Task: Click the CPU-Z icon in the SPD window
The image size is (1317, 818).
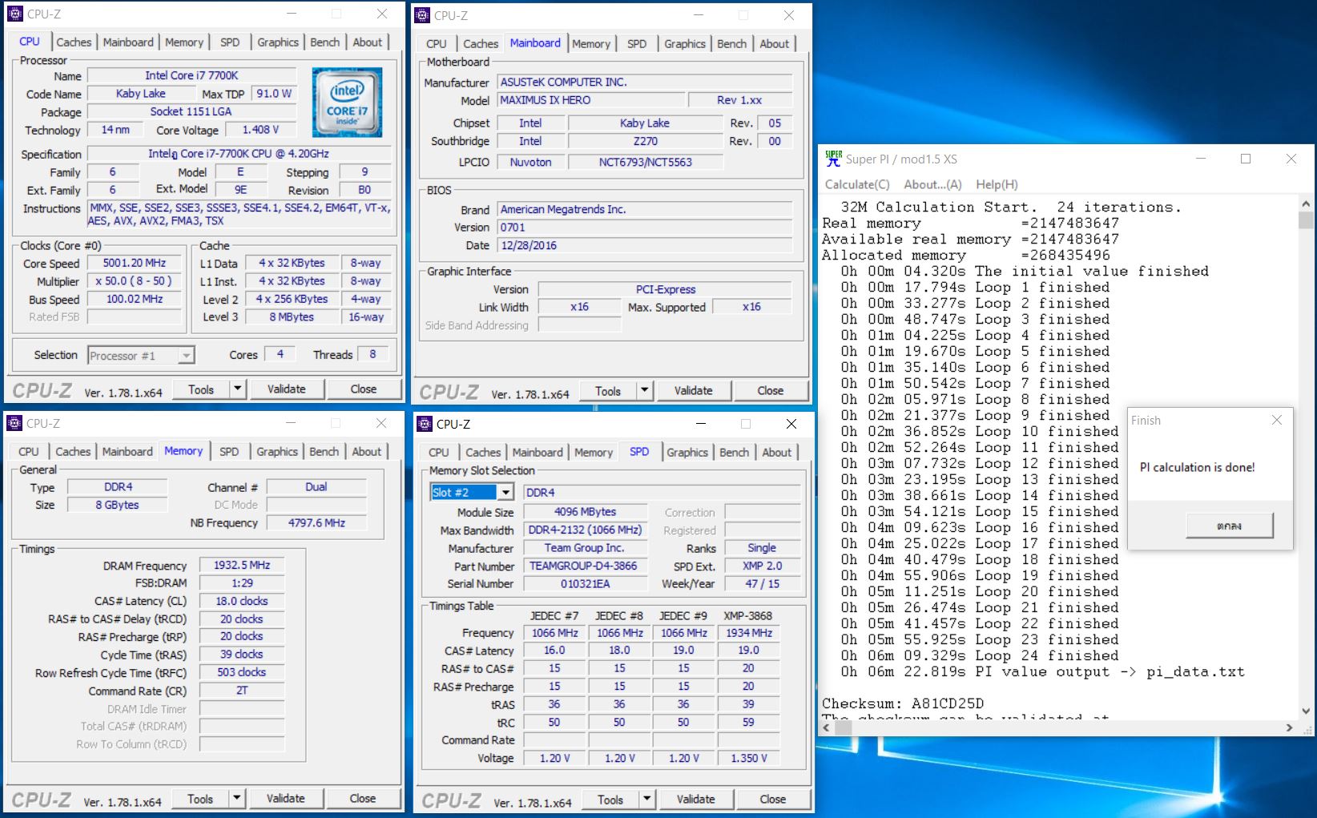Action: click(424, 424)
